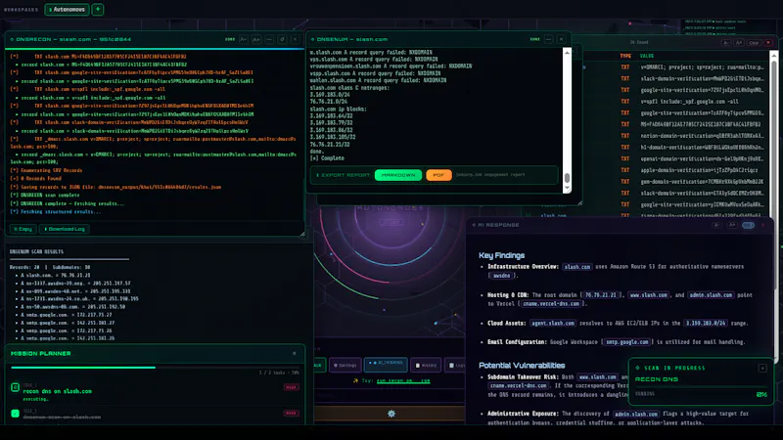
Task: Click the TYPE column header
Action: [x=625, y=56]
